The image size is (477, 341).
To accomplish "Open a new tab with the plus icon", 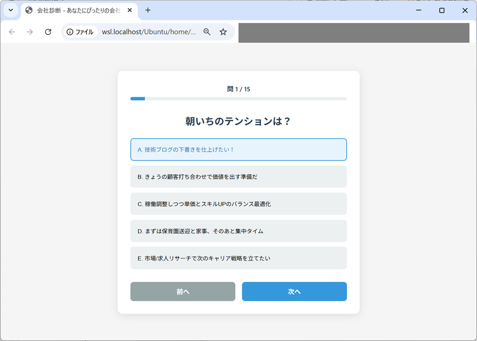I will 149,10.
